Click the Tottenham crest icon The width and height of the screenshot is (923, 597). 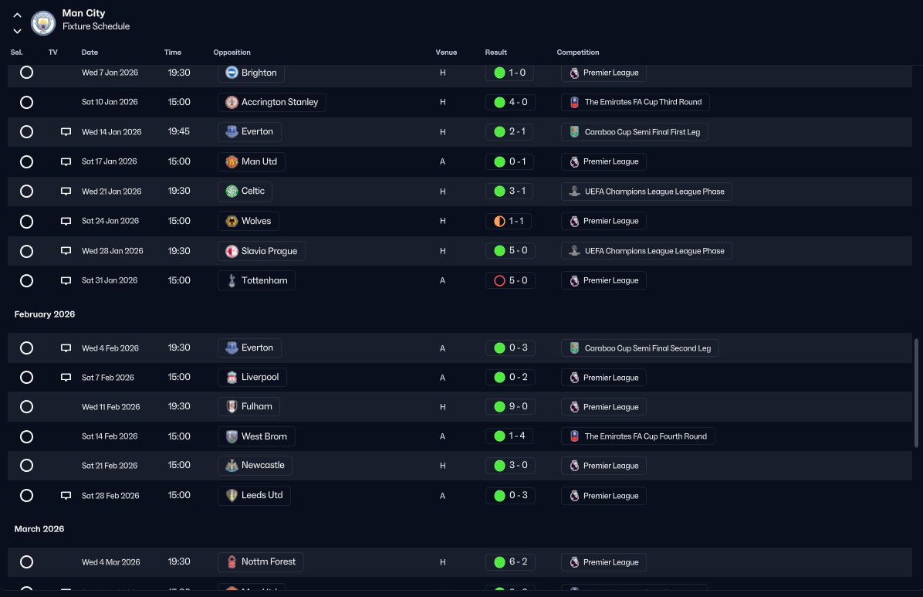pyautogui.click(x=232, y=280)
